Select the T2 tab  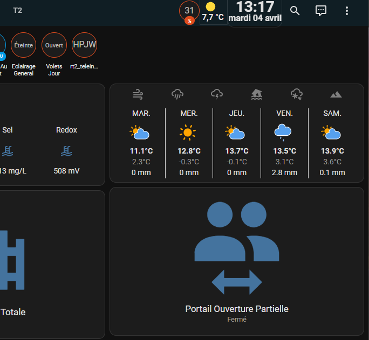point(18,10)
